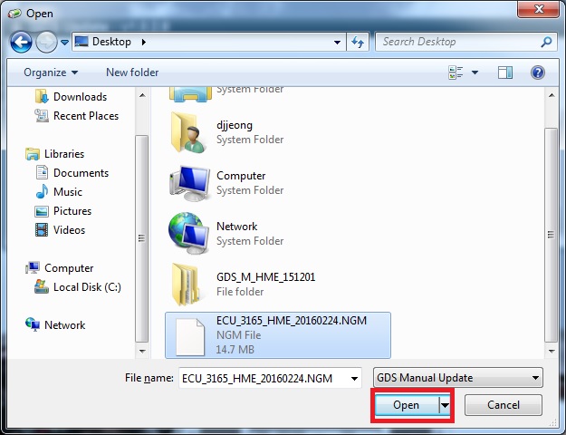Open the split arrow on the Open button

click(x=445, y=405)
